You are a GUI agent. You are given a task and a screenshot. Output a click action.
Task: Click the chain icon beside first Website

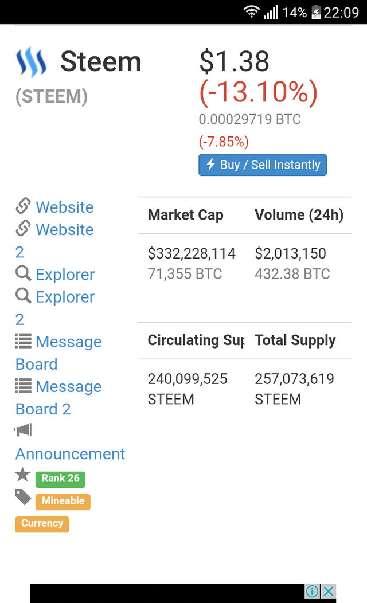(23, 206)
